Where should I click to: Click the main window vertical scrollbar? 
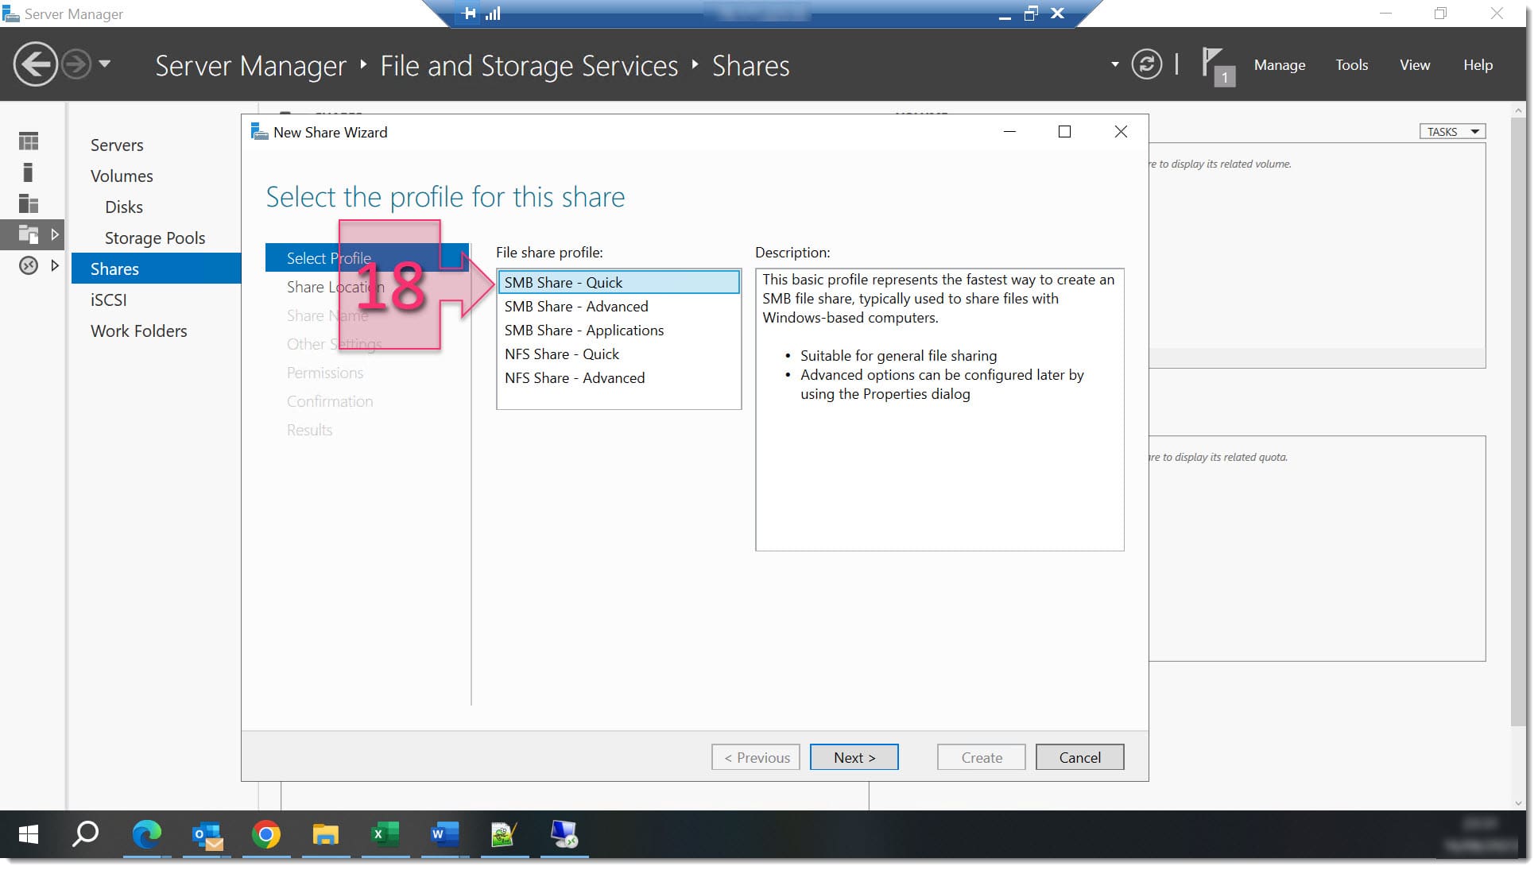(x=1519, y=421)
